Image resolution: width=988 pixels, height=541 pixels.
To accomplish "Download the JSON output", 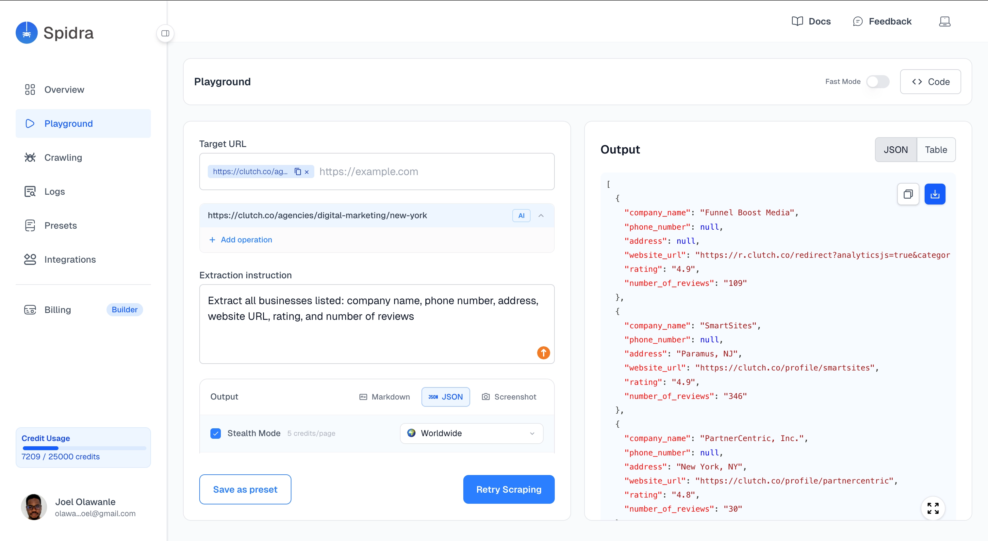I will pyautogui.click(x=935, y=194).
